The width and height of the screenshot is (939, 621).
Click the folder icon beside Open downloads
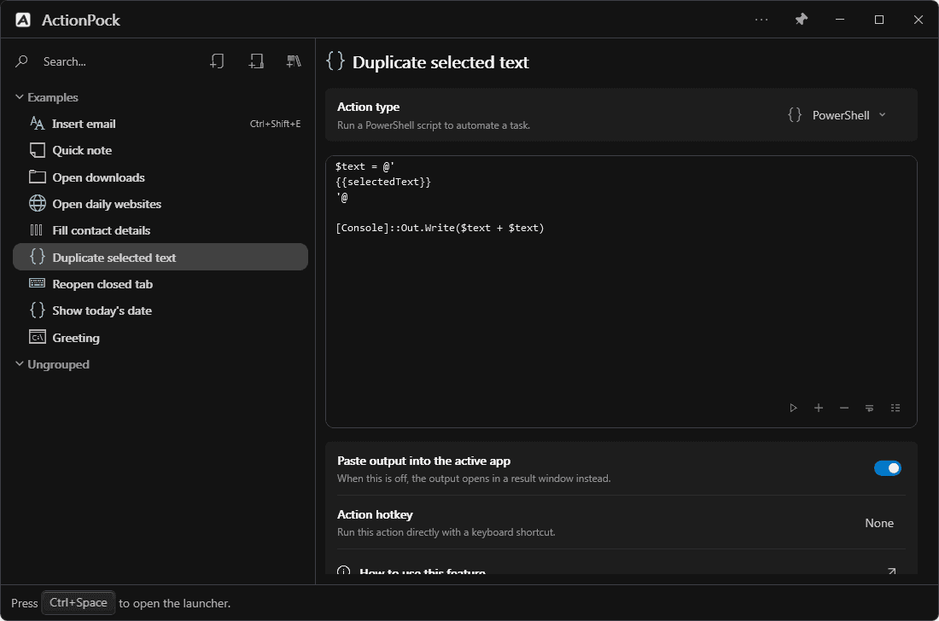(37, 177)
